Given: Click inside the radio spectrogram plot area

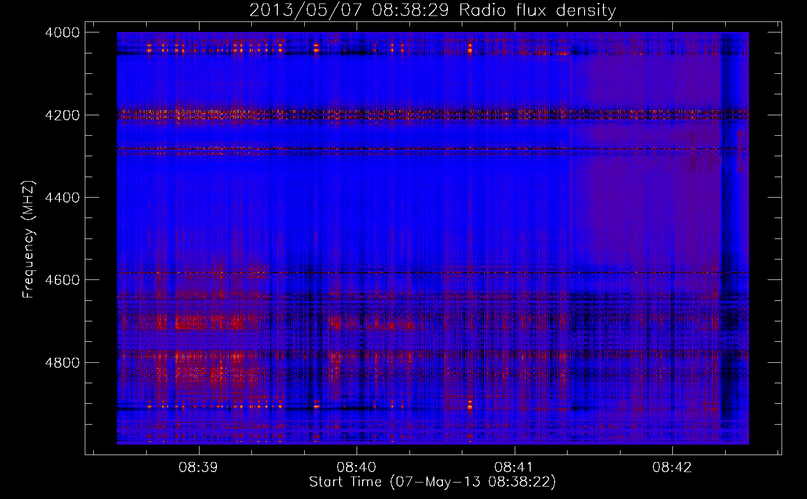Looking at the screenshot, I should [x=432, y=238].
